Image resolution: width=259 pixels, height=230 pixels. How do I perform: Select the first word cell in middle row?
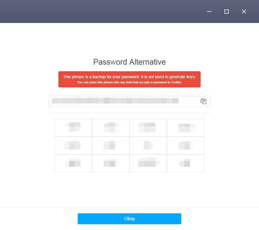pos(73,145)
